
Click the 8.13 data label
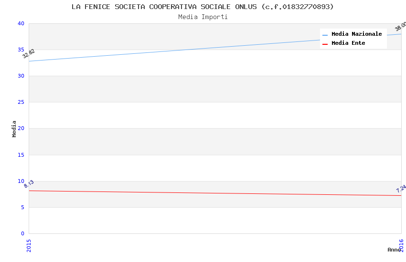tap(29, 184)
